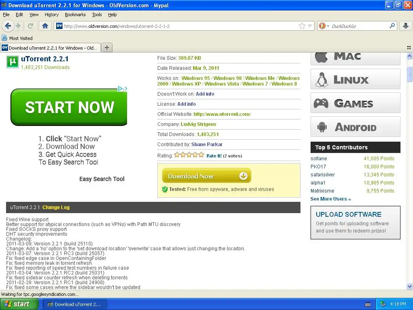
Task: Go back with the browser Back arrow
Action: coord(8,26)
